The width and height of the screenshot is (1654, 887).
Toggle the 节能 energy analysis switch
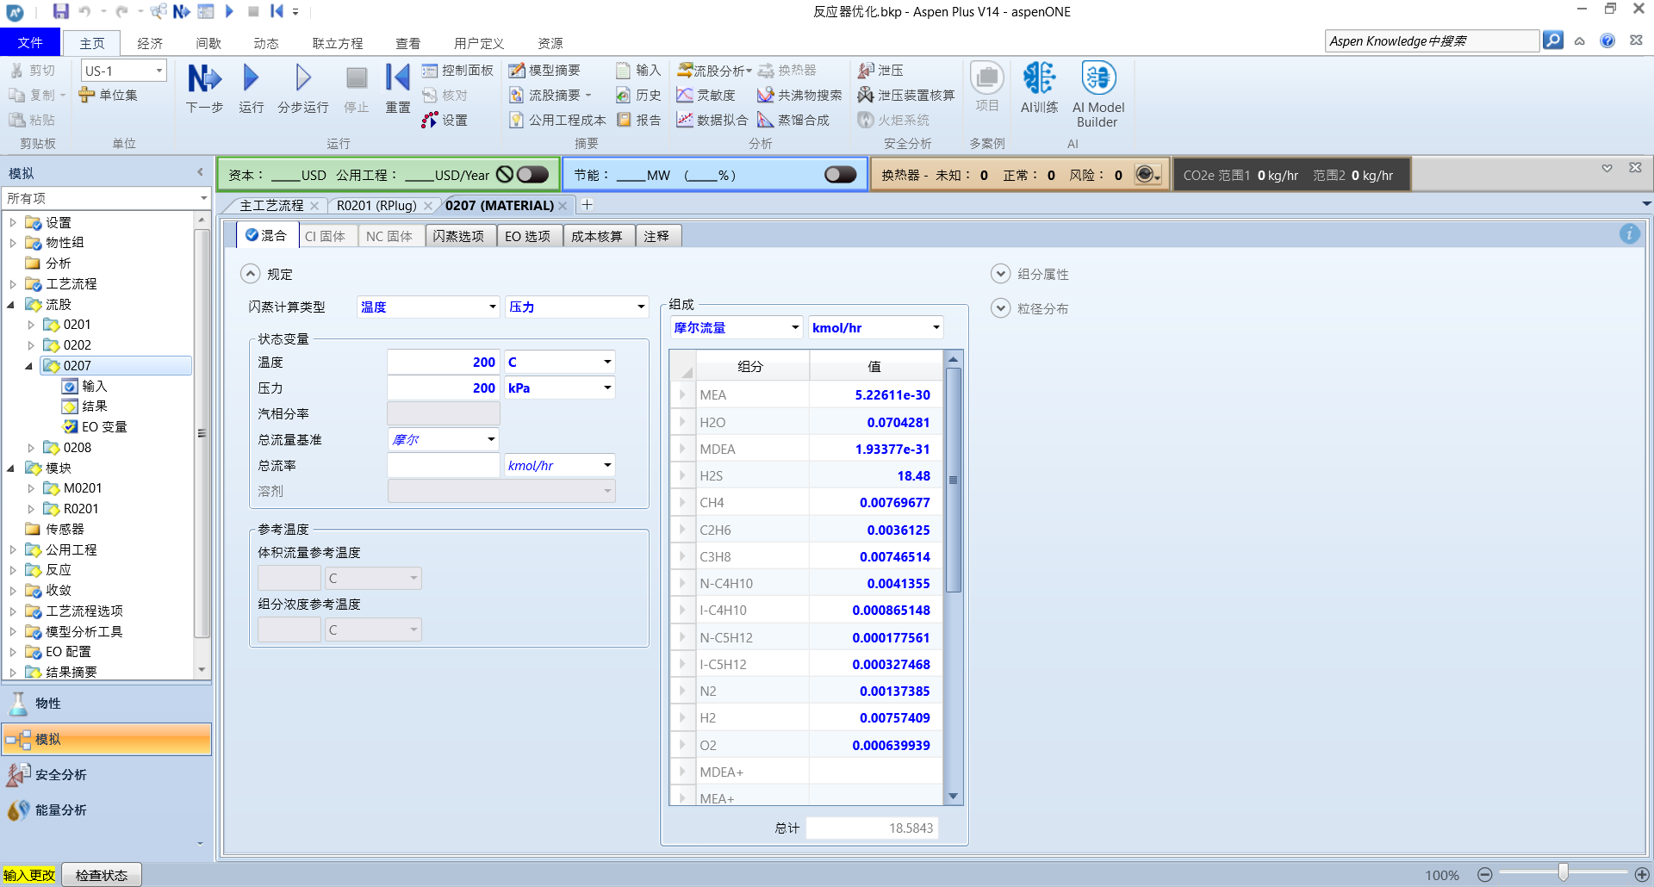(840, 175)
